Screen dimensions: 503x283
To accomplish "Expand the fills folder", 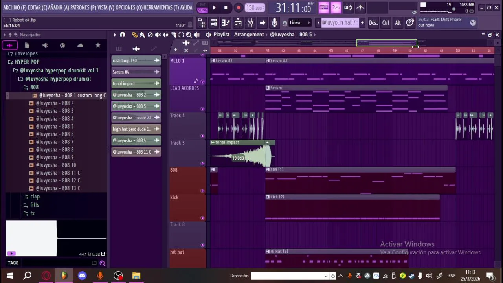I will pyautogui.click(x=31, y=205).
